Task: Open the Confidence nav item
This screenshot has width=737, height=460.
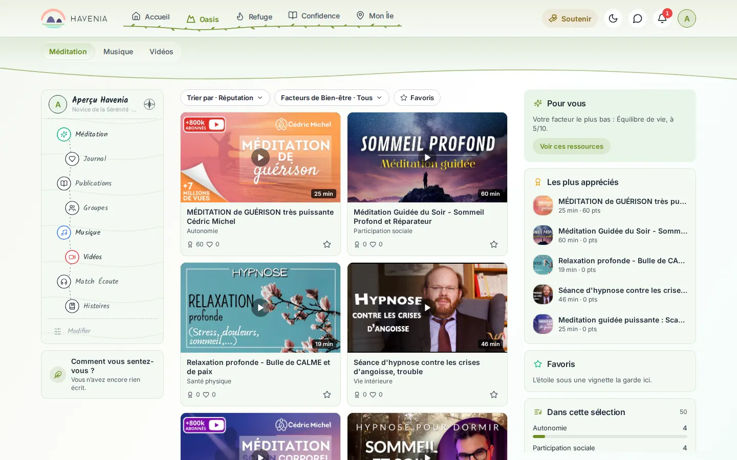Action: point(314,16)
